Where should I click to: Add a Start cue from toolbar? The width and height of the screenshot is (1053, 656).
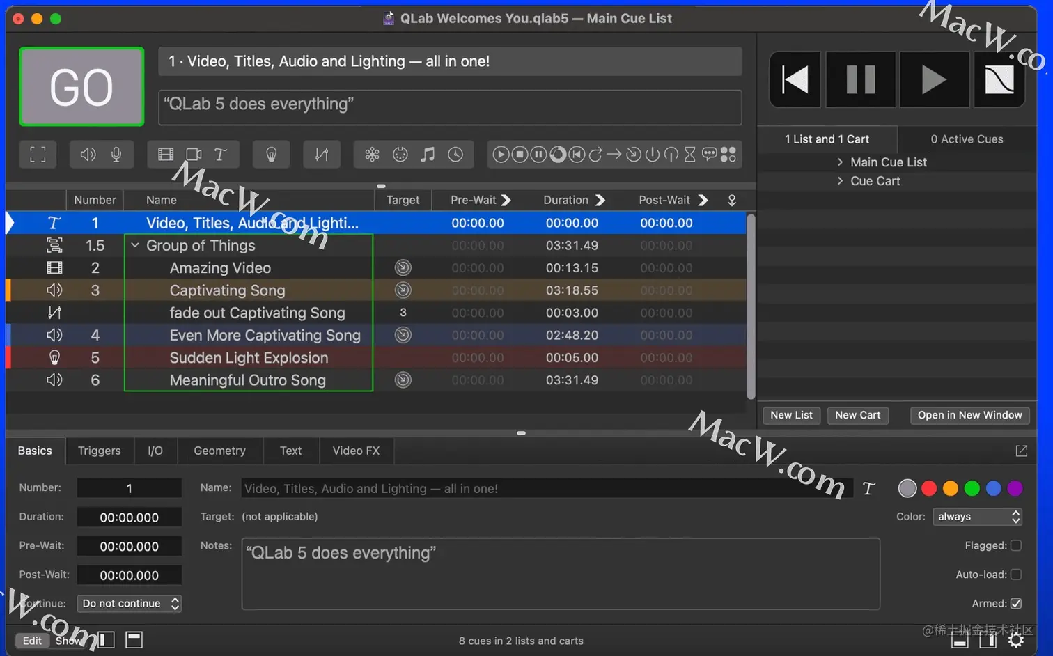tap(501, 155)
